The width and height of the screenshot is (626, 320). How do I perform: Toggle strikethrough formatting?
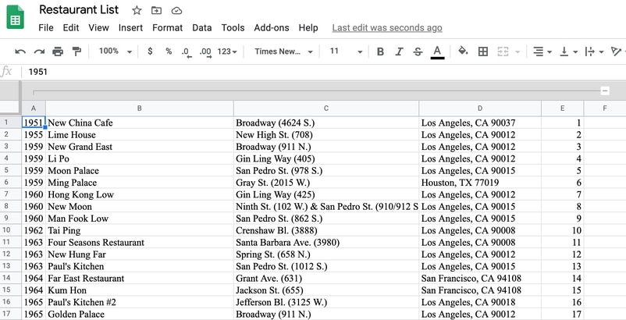[418, 52]
